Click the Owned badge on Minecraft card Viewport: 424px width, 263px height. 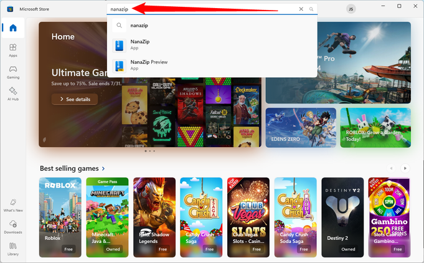pyautogui.click(x=113, y=249)
